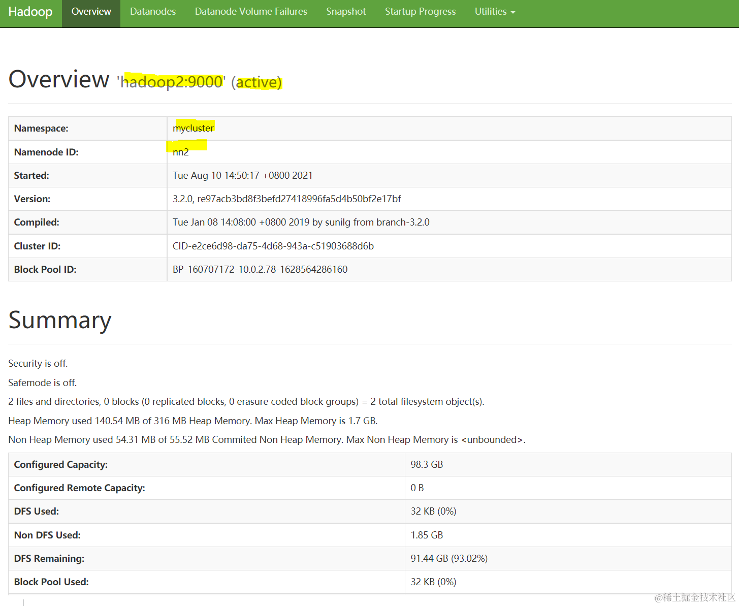Click the '(active)' status text
The width and height of the screenshot is (739, 606).
click(256, 82)
